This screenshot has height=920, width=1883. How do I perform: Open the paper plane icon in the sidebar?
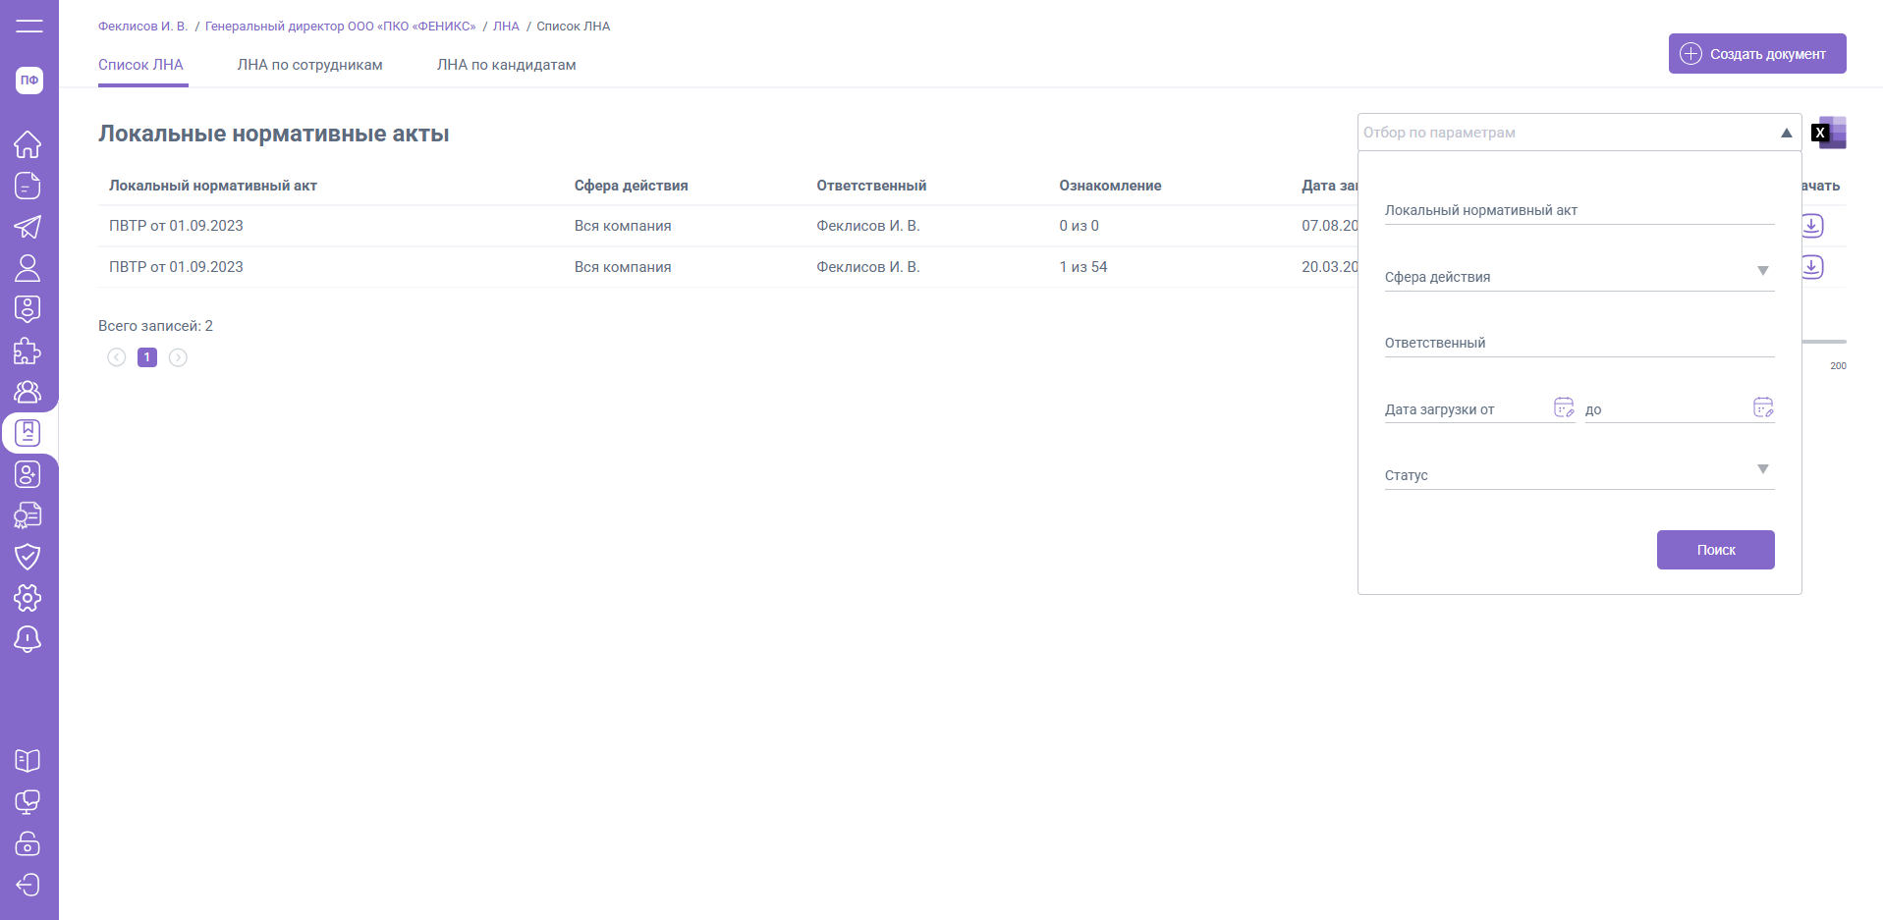coord(28,227)
